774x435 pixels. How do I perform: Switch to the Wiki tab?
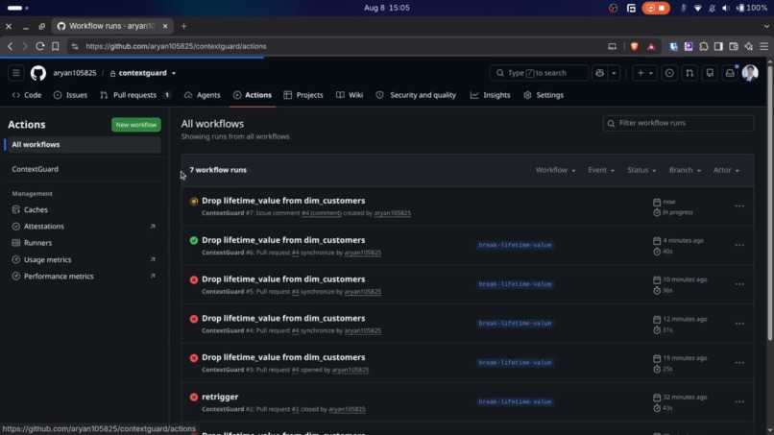[x=350, y=95]
